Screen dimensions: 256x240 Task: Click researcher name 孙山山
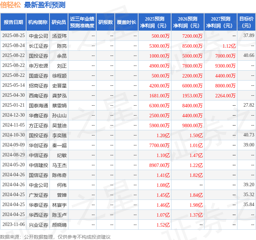59,116
